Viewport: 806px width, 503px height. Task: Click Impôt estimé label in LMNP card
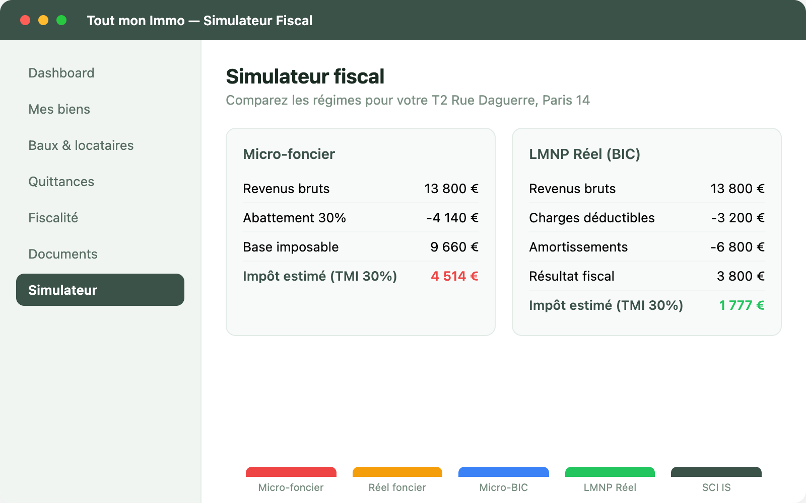[606, 305]
